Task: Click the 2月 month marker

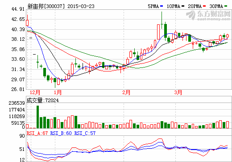Action: click(126, 93)
